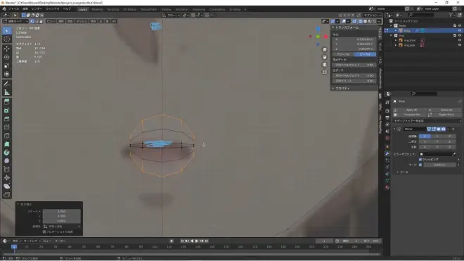Select the Poly Build tool

pos(7,144)
